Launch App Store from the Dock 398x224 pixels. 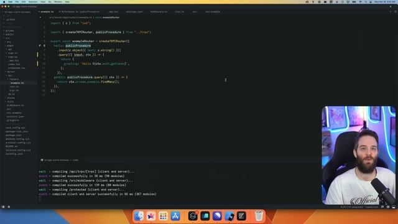tap(175, 216)
